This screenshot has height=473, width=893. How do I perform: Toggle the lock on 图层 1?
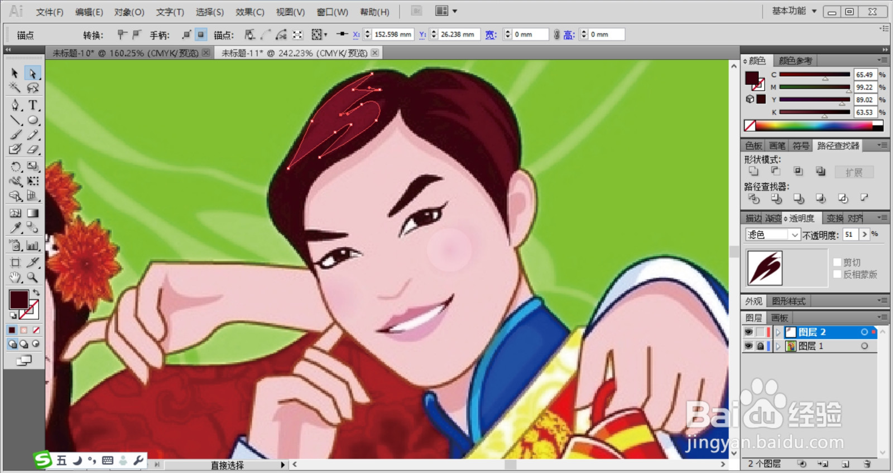pos(760,346)
